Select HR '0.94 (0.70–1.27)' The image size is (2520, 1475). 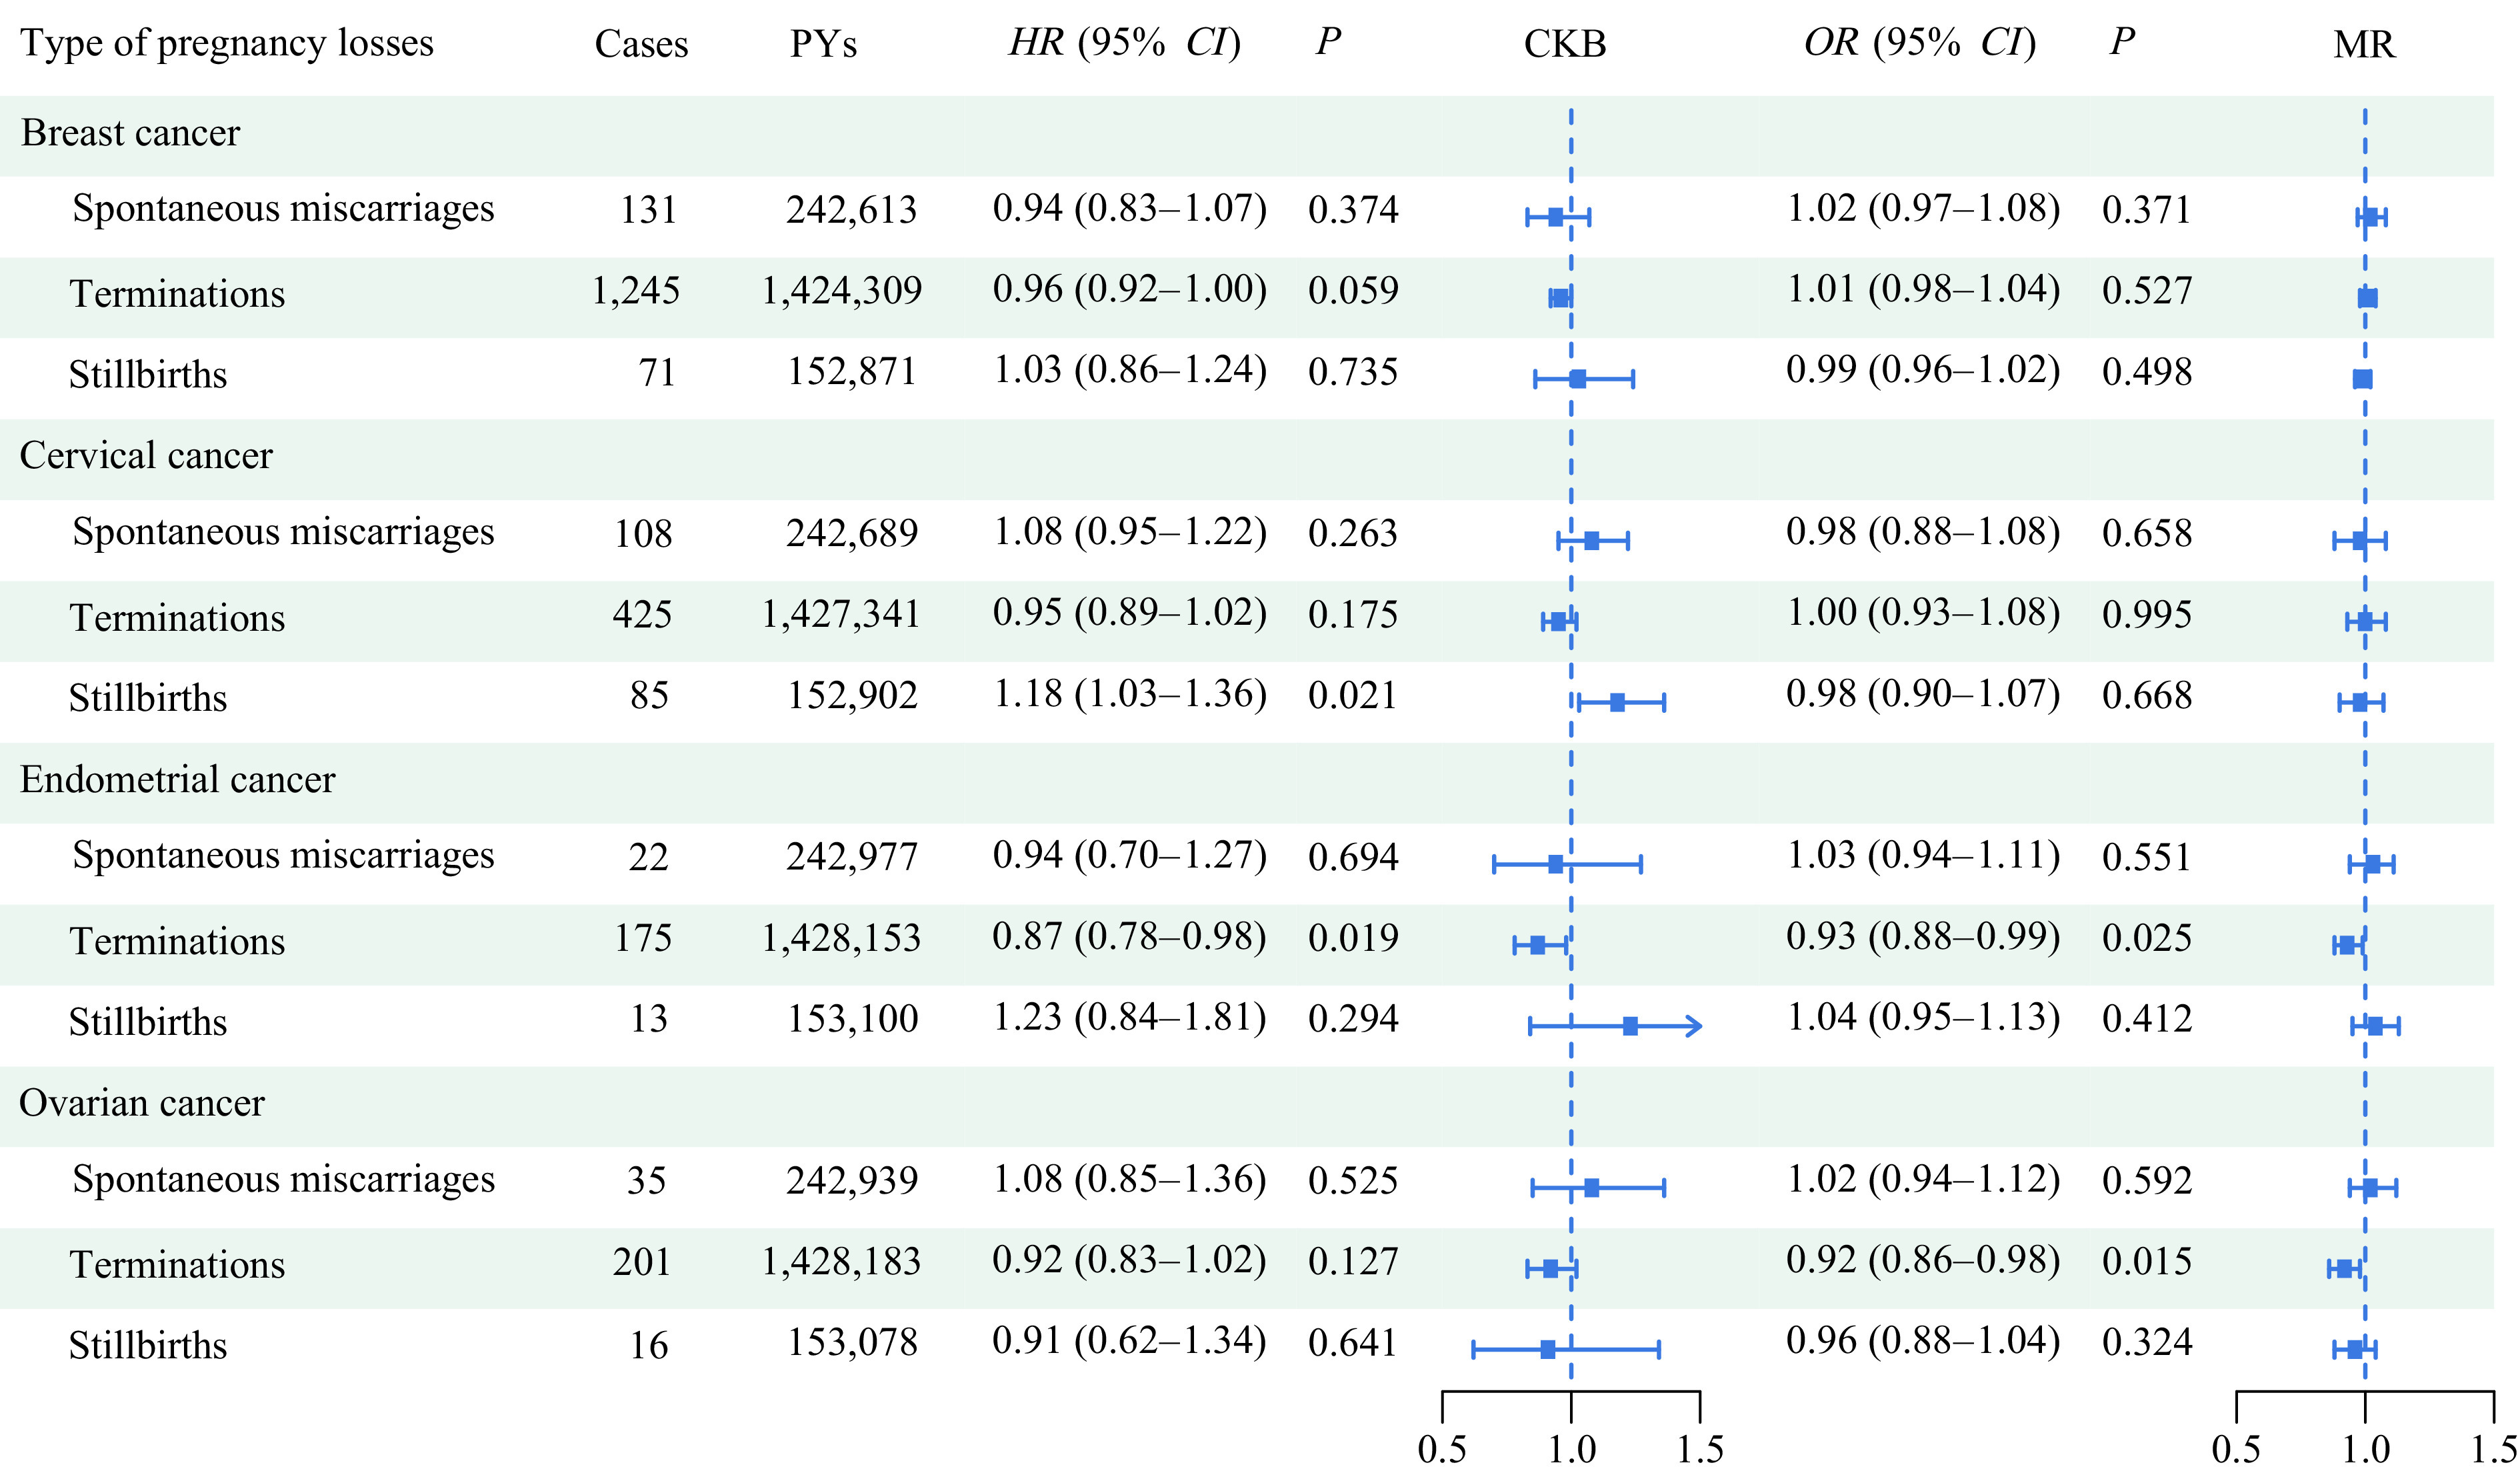pos(1130,856)
